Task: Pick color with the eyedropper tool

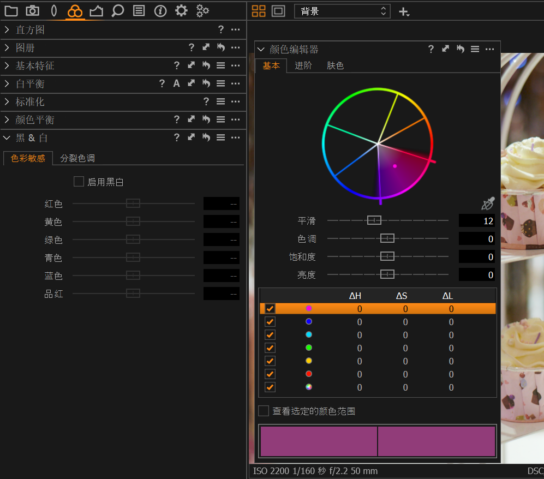Action: click(x=487, y=204)
